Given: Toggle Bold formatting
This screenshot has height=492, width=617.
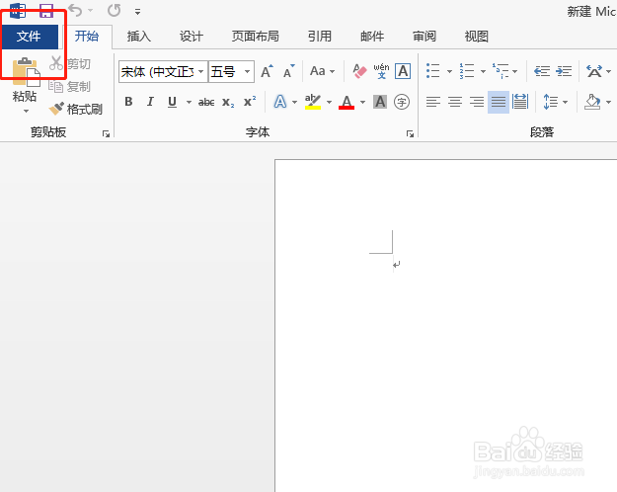Looking at the screenshot, I should 128,102.
